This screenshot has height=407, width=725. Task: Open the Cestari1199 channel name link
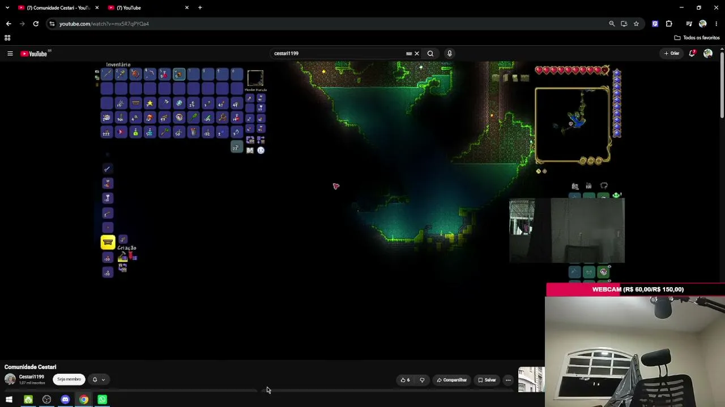32,377
